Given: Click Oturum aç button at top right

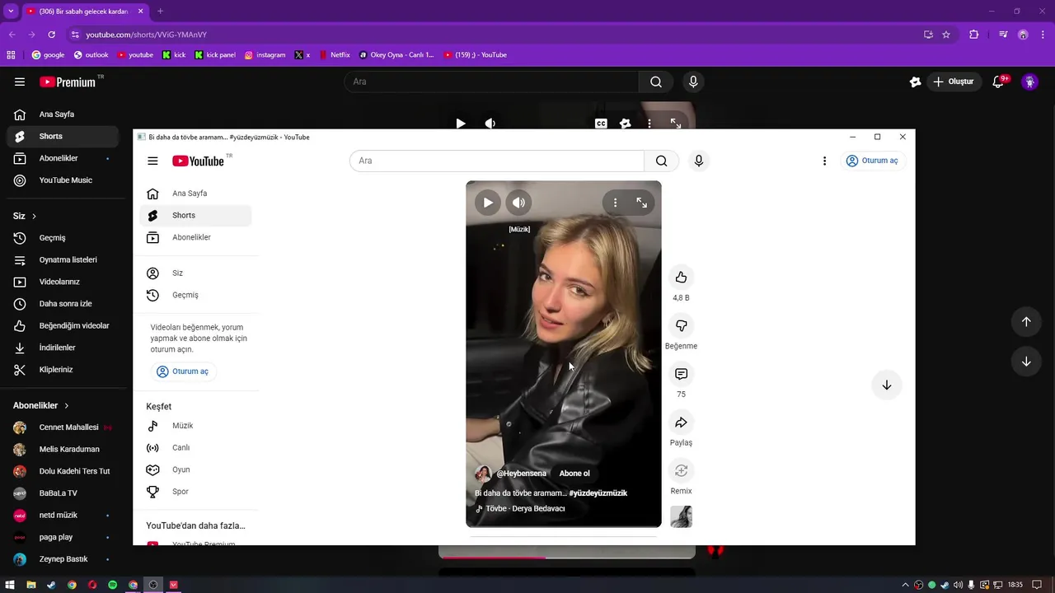Looking at the screenshot, I should coord(873,161).
